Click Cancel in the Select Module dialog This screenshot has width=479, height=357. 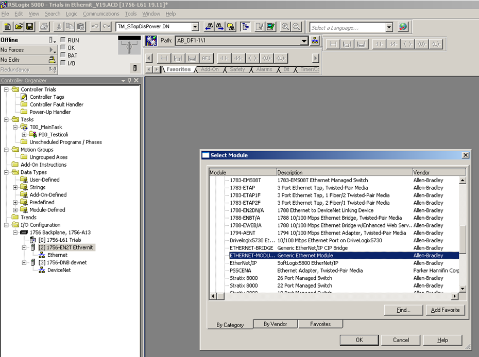click(401, 340)
